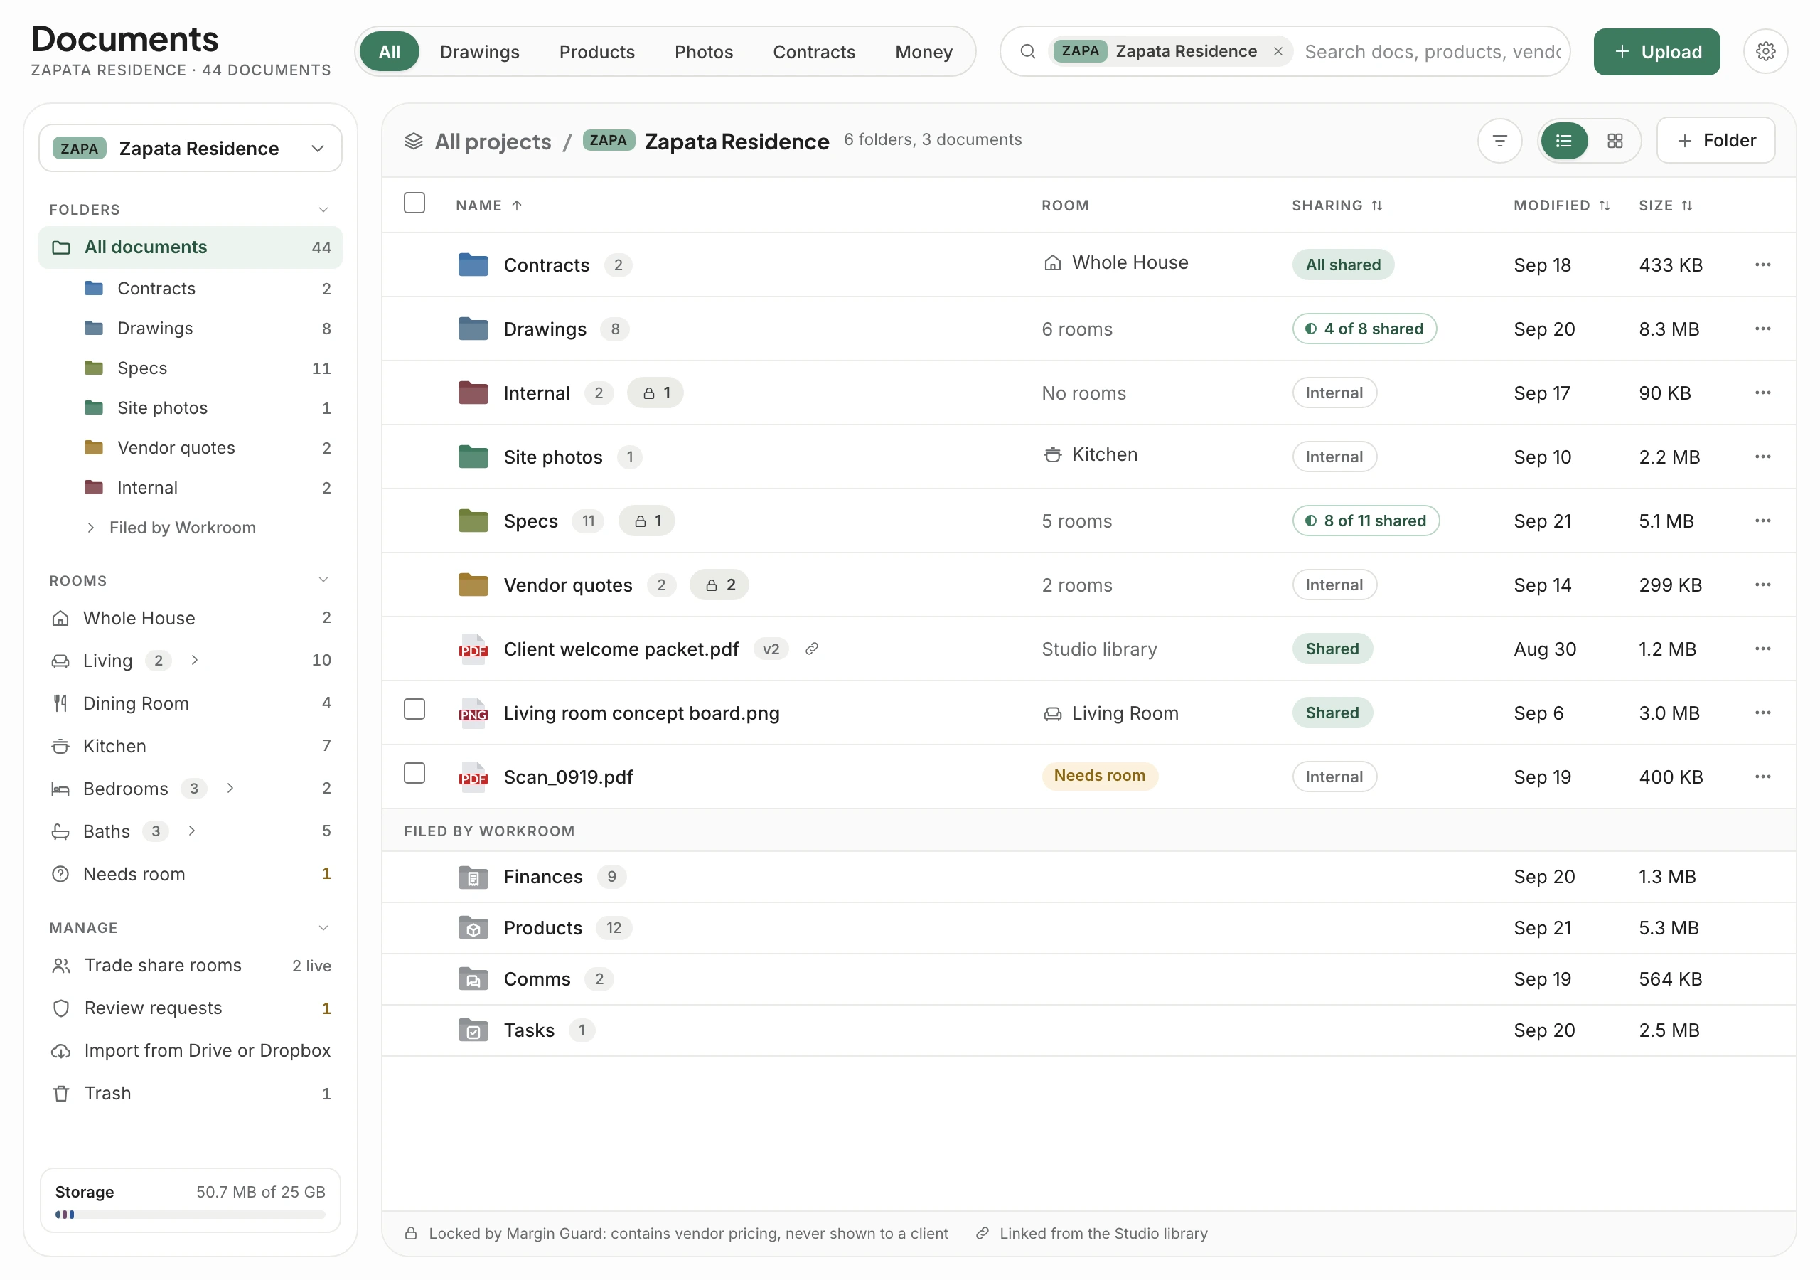Image resolution: width=1820 pixels, height=1280 pixels.
Task: Collapse the Rooms section
Action: tap(323, 580)
